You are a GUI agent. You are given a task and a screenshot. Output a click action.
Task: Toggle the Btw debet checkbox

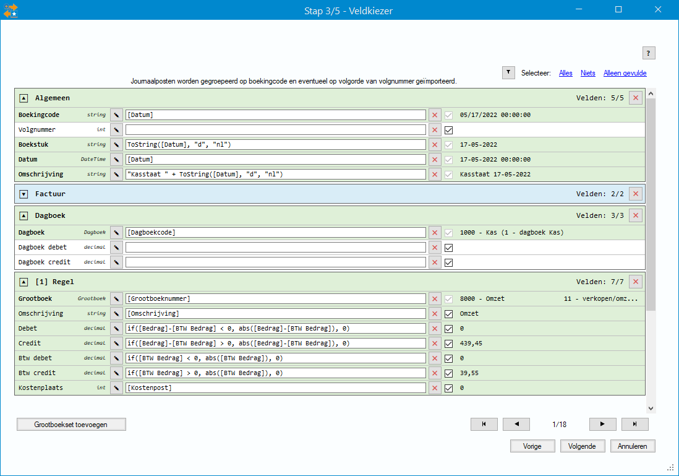(448, 358)
